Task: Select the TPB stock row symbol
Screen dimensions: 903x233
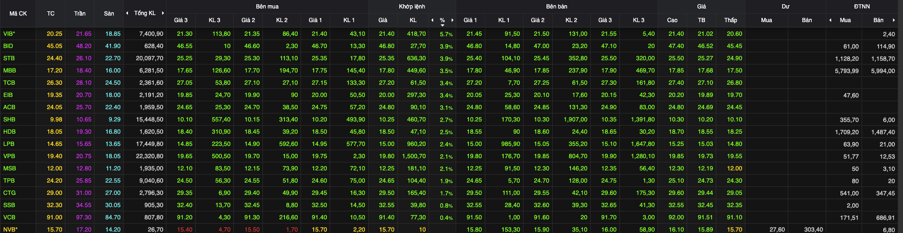Action: click(x=8, y=181)
